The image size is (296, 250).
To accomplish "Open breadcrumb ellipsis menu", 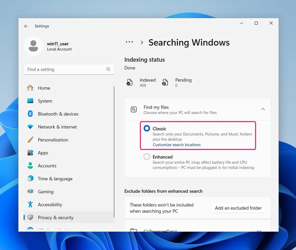I will [129, 42].
